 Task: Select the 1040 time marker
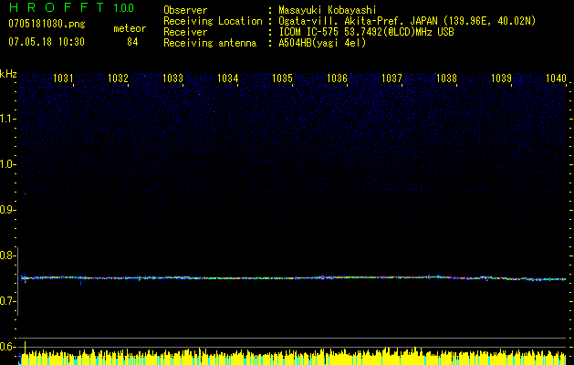pyautogui.click(x=556, y=79)
